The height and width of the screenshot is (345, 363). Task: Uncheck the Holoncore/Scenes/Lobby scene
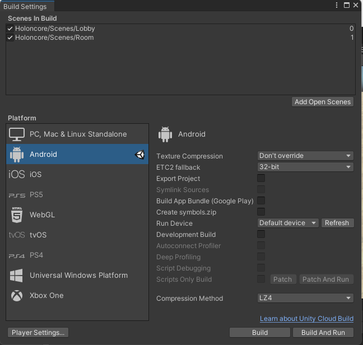(x=10, y=29)
